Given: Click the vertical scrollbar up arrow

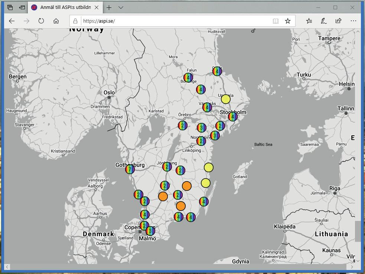Looking at the screenshot, I should [358, 32].
